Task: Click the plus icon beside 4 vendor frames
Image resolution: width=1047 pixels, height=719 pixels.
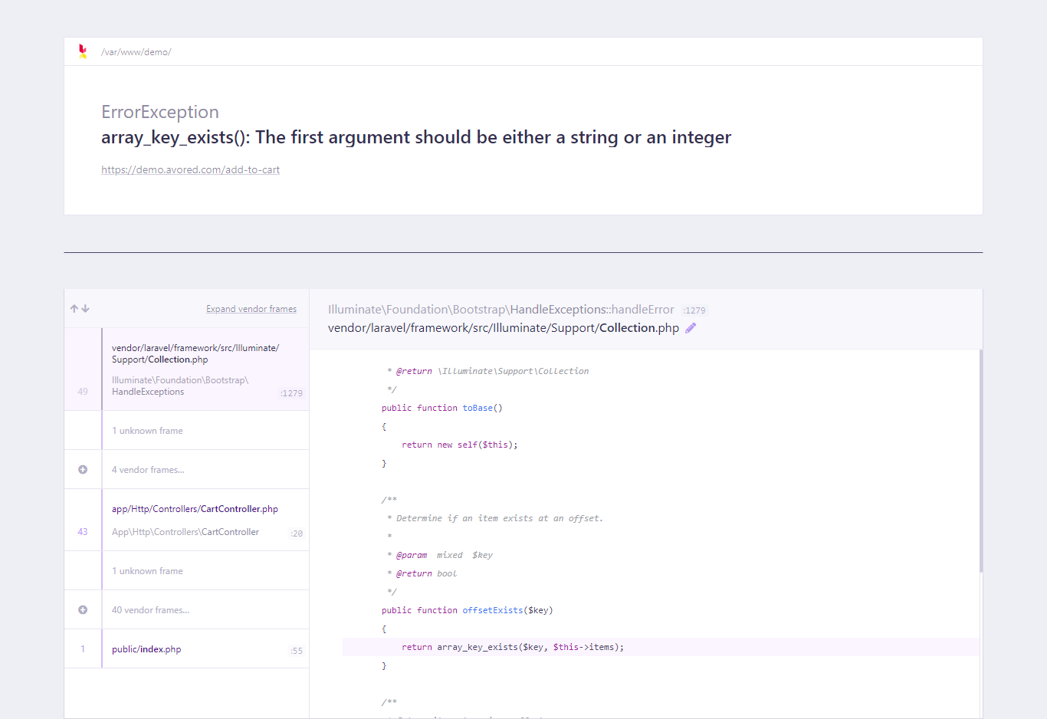Action: (x=83, y=469)
